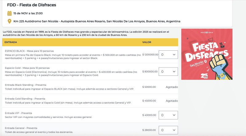Click Agotado label for Entrada Black Standing
The image size is (246, 136).
[x=172, y=87]
